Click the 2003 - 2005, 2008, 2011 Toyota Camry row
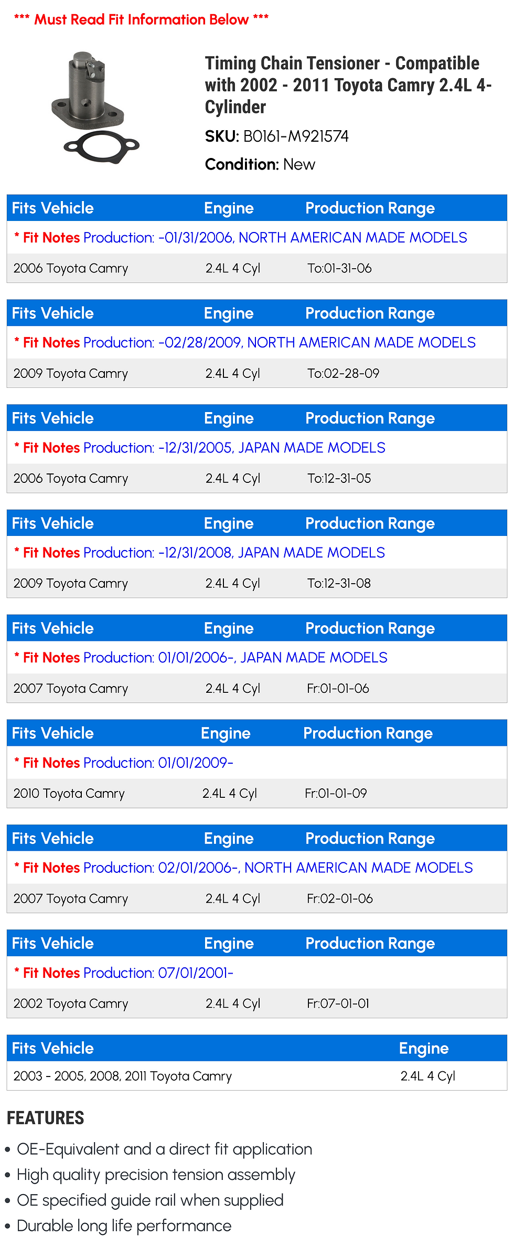 click(x=123, y=1076)
